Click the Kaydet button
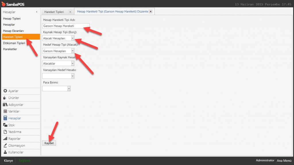Screen dimensions: 294x165 [x=49, y=143]
